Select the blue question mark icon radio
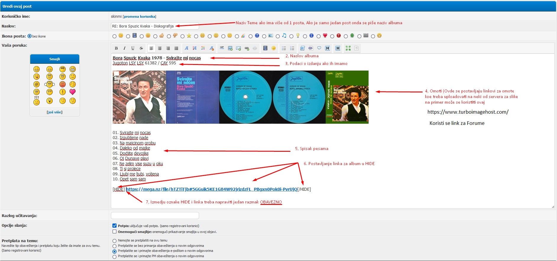 (251, 36)
